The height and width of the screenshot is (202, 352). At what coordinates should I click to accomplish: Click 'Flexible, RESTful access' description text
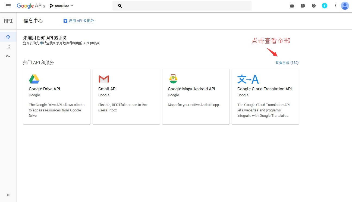coord(122,107)
